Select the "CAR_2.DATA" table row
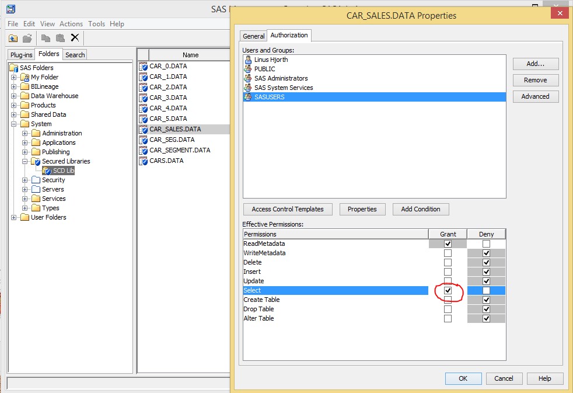The height and width of the screenshot is (393, 573). (x=184, y=88)
